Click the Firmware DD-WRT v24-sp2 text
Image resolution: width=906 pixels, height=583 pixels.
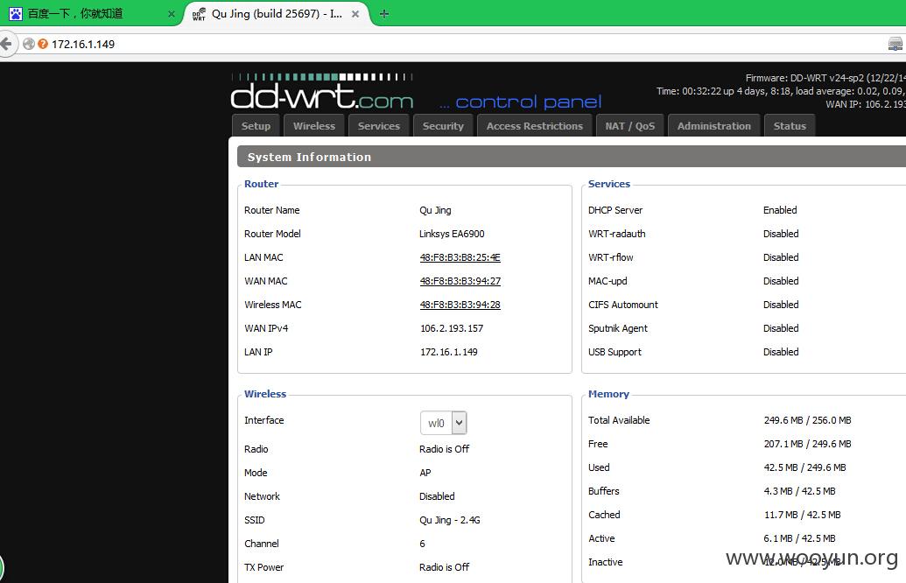pyautogui.click(x=825, y=78)
